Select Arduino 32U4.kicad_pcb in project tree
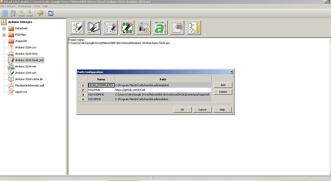Image resolution: width=331 pixels, height=181 pixels. click(30, 60)
